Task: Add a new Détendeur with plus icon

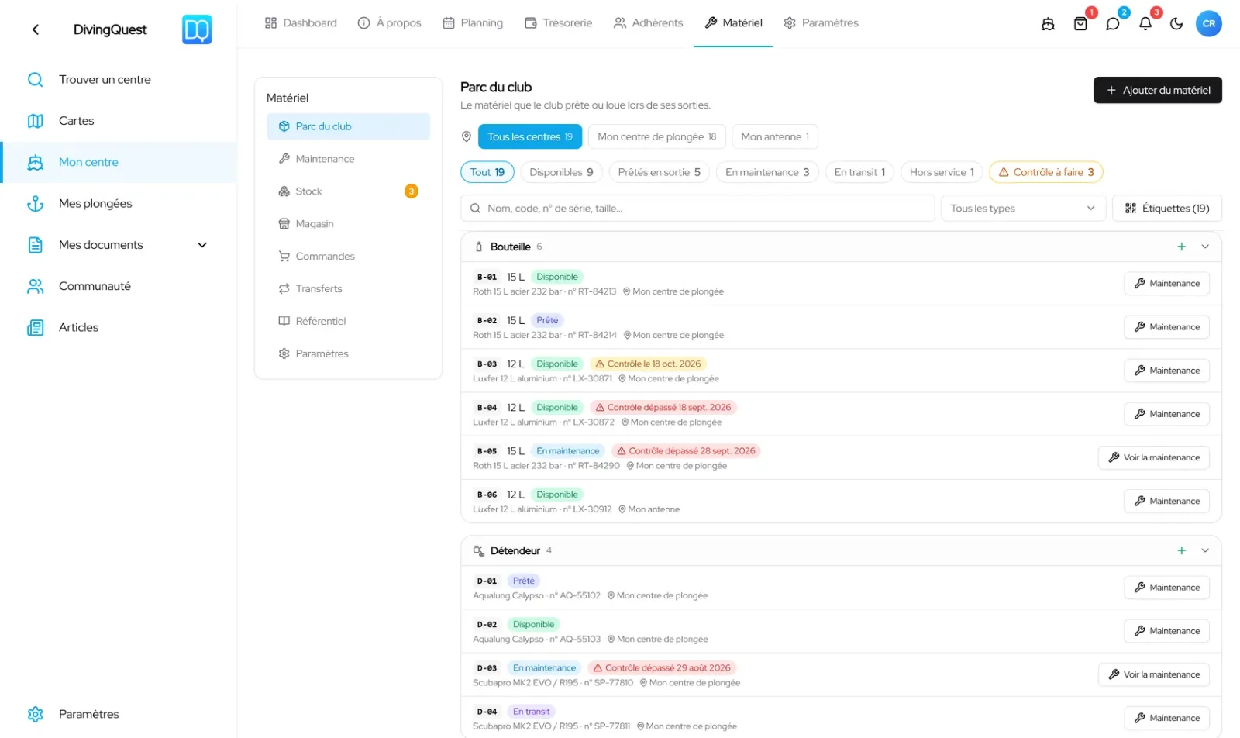Action: click(1182, 550)
